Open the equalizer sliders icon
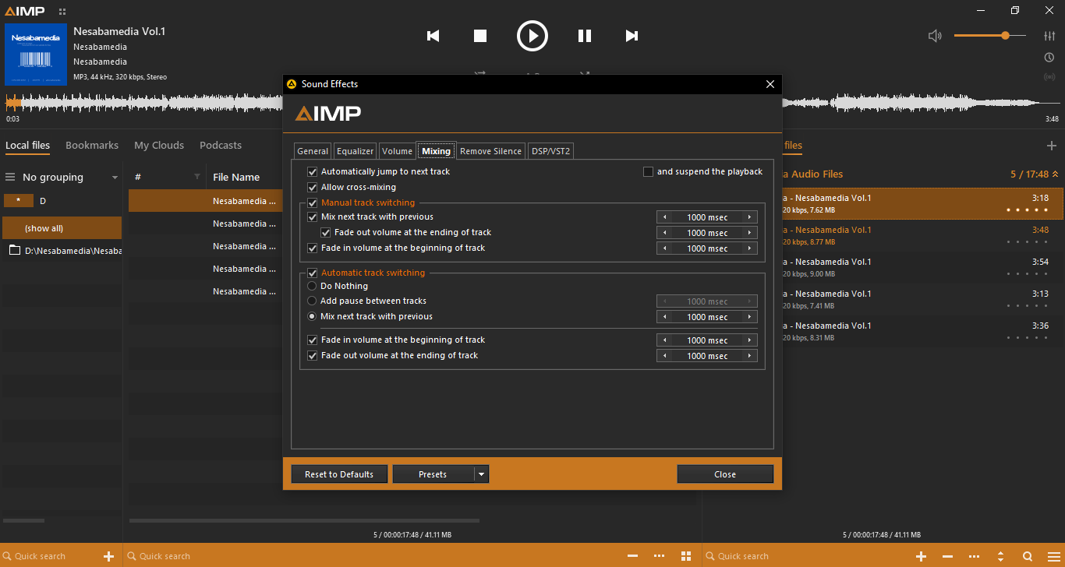The image size is (1065, 567). [x=1049, y=36]
